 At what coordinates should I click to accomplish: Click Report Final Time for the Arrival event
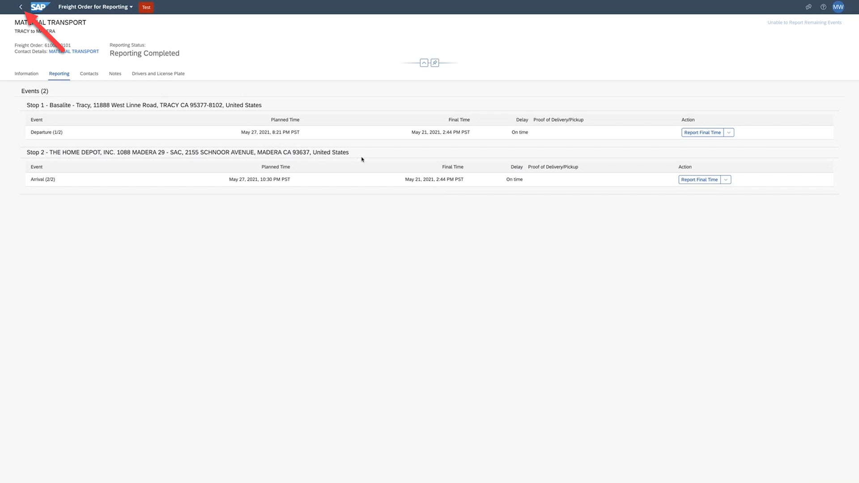[x=699, y=180]
